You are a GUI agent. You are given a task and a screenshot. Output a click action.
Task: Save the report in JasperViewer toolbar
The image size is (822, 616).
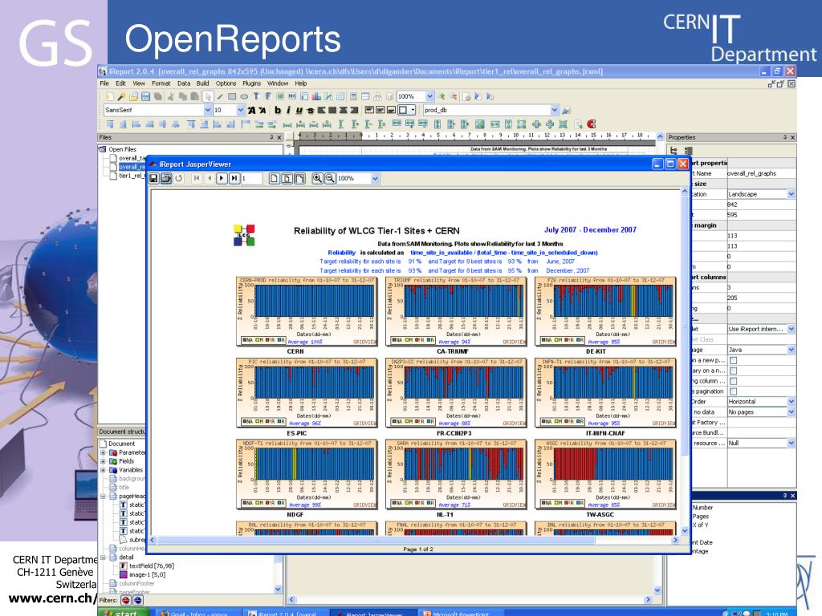point(153,179)
